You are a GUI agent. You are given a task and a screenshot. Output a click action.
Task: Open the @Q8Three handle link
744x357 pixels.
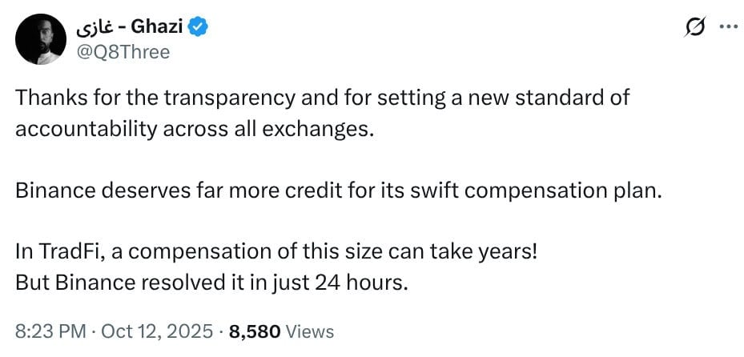(123, 51)
